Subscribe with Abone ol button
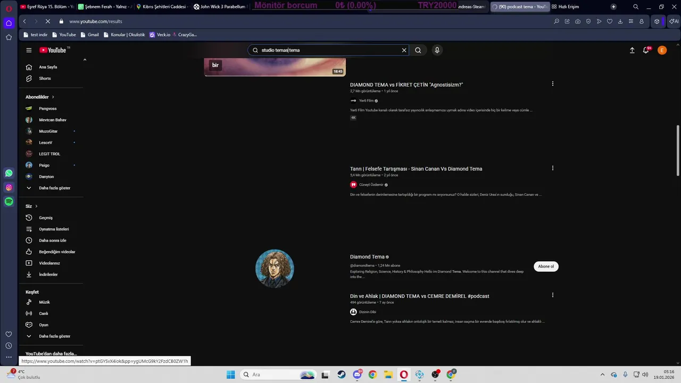Image resolution: width=681 pixels, height=383 pixels. (x=546, y=267)
